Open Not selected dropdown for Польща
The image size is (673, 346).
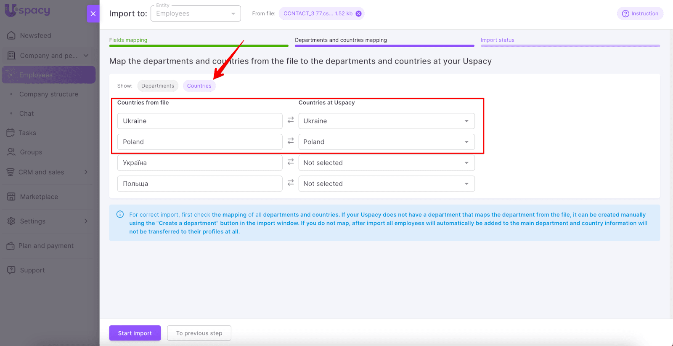click(387, 184)
